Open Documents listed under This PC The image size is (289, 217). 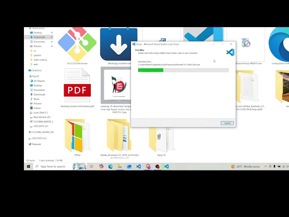click(x=39, y=90)
